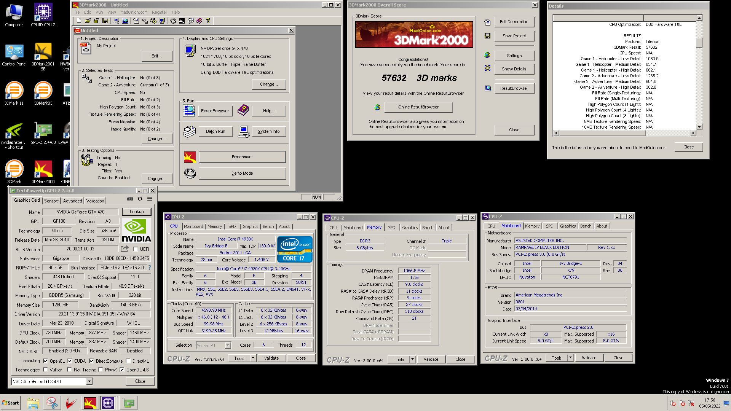
Task: Switch to Sensors tab in GPU-Z
Action: [x=51, y=201]
